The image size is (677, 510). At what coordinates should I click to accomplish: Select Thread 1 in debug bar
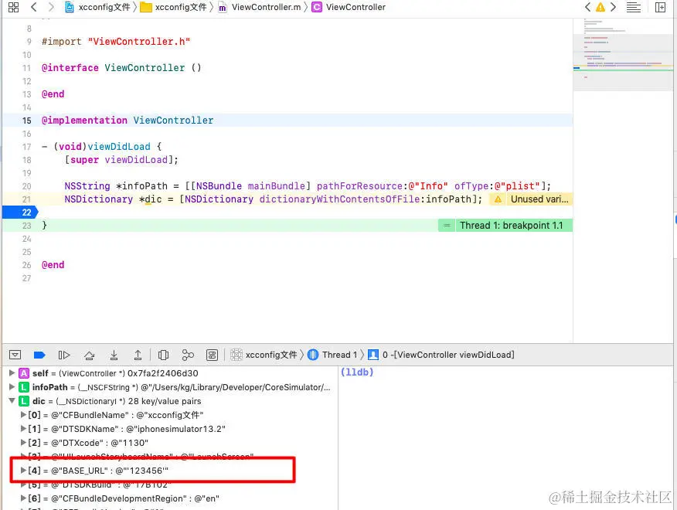coord(332,355)
